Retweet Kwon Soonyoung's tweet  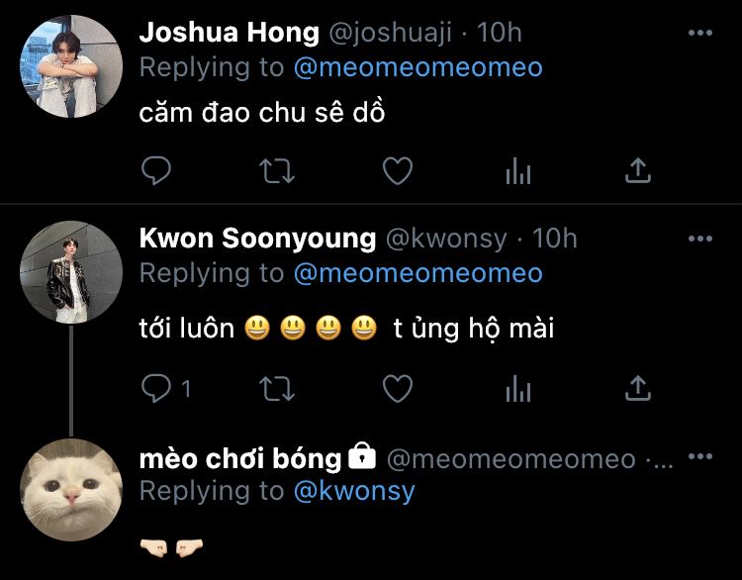(277, 389)
